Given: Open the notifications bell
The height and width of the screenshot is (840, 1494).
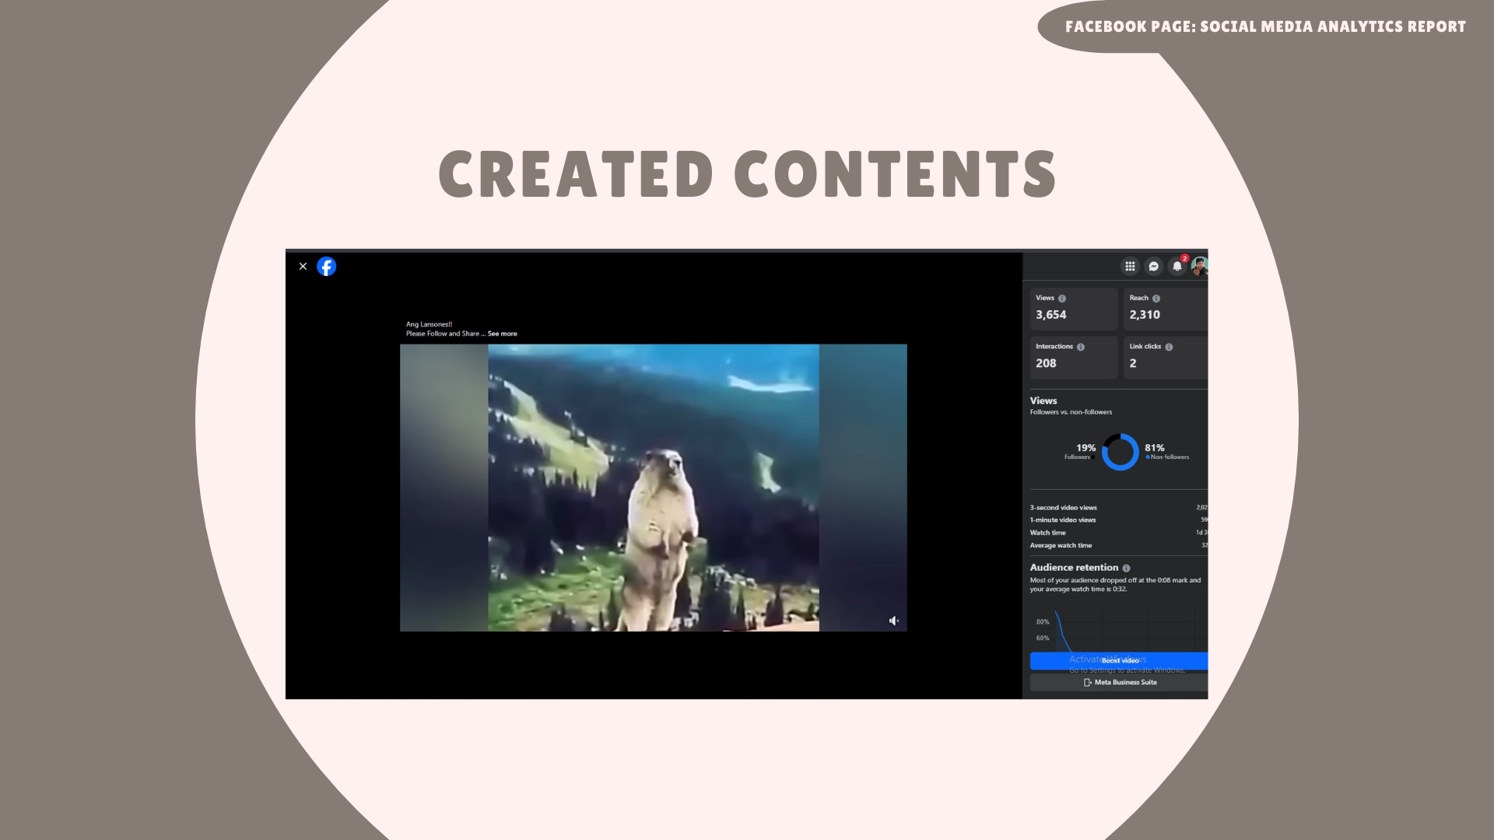Looking at the screenshot, I should pyautogui.click(x=1177, y=267).
